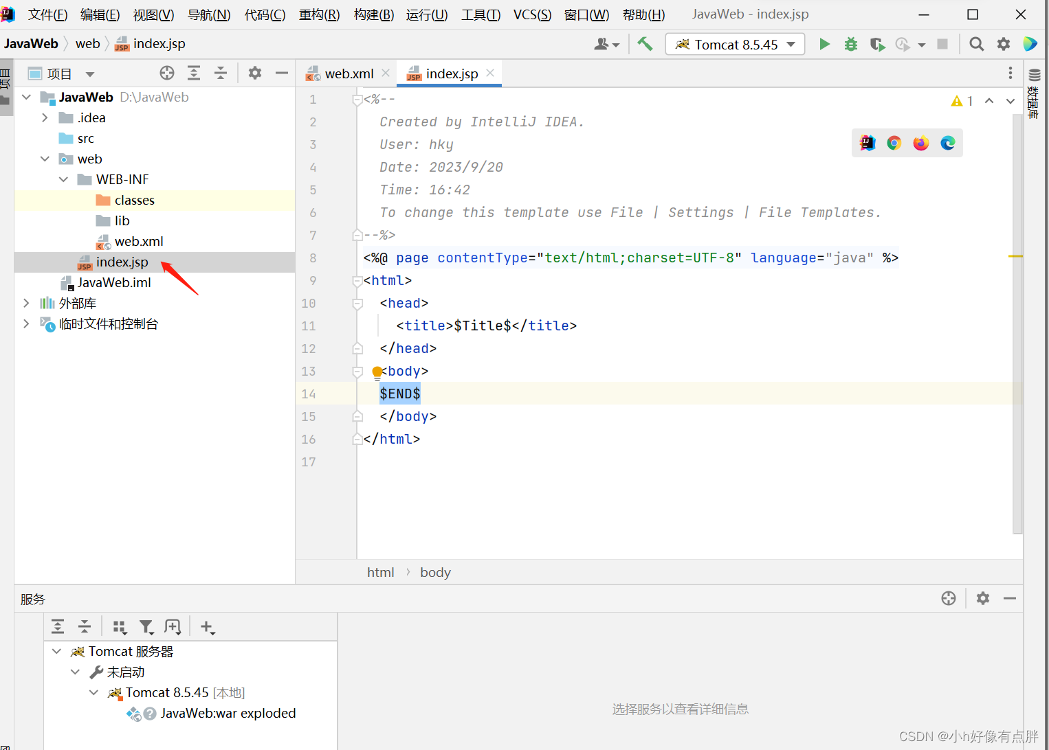Go to next highlighted warning
Image resolution: width=1049 pixels, height=750 pixels.
coord(1011,101)
